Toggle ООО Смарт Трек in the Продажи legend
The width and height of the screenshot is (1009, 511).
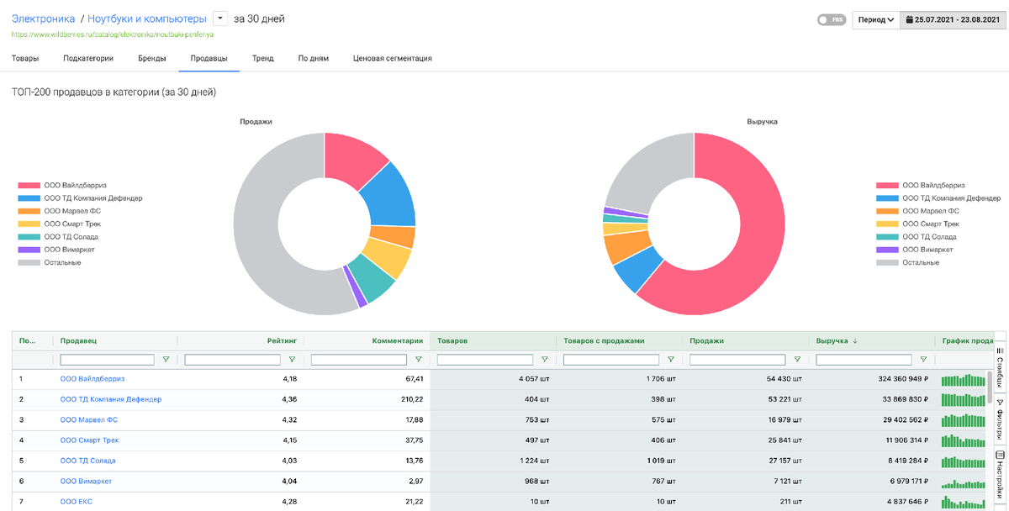[x=71, y=224]
